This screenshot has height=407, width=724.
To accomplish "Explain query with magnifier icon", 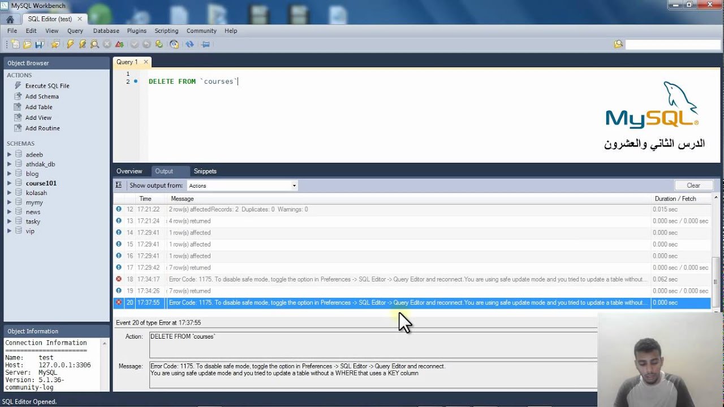I will [94, 44].
